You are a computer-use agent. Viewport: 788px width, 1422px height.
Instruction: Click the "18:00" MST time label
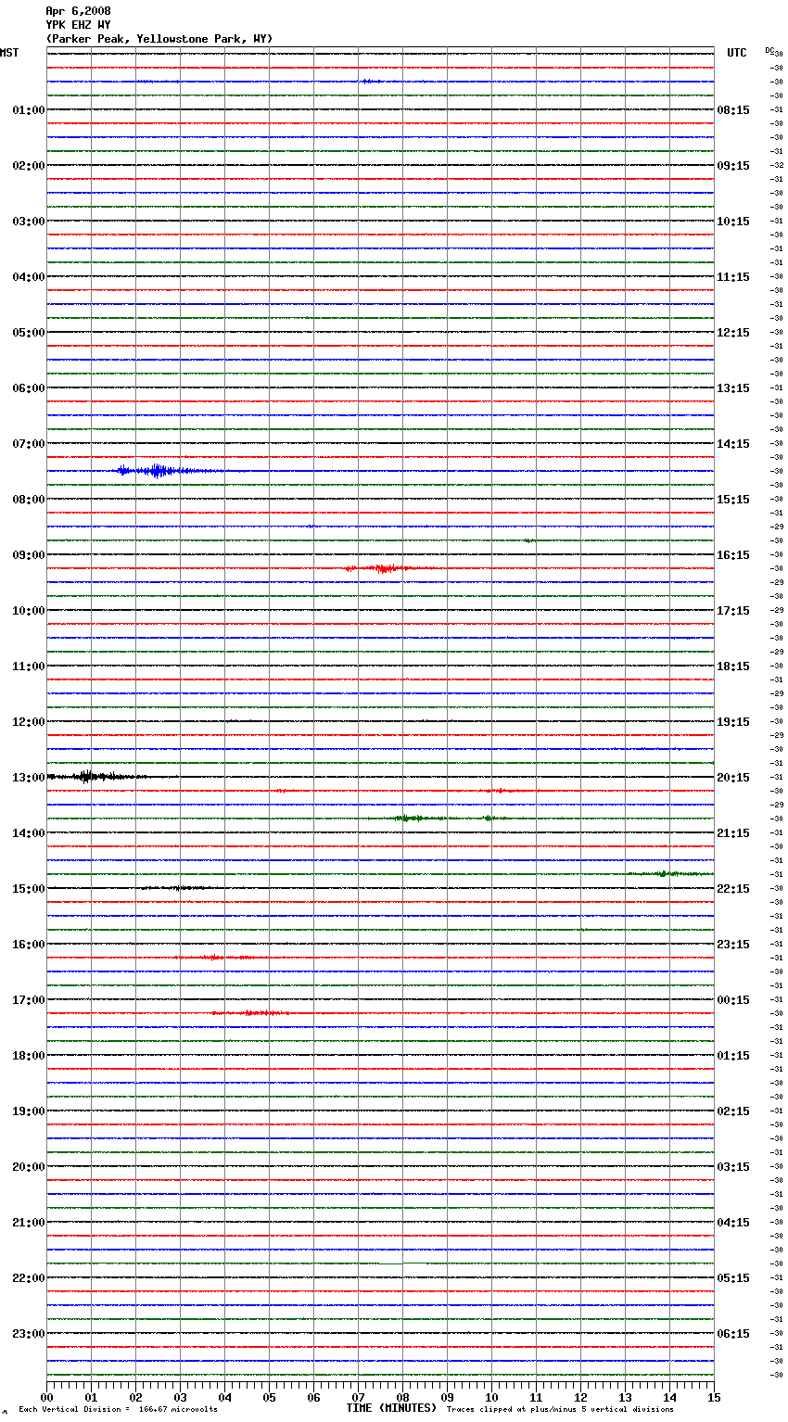(x=29, y=1056)
